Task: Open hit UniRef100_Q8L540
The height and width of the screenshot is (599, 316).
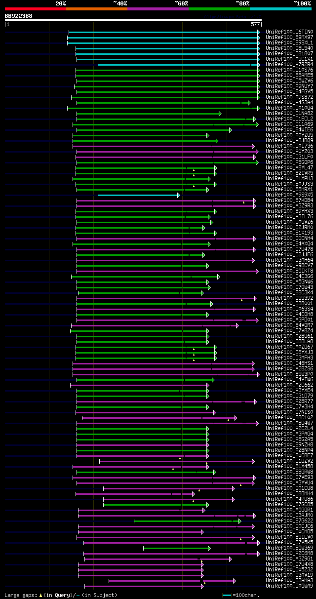Action: 289,48
